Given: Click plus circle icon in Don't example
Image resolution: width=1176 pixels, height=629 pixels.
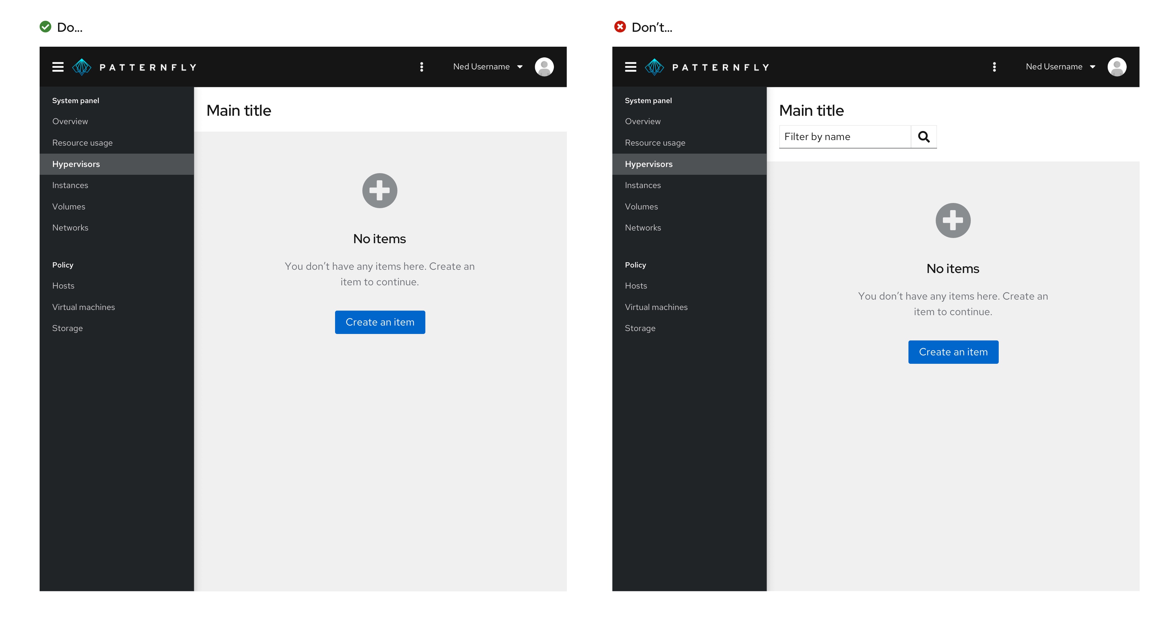Looking at the screenshot, I should pos(953,220).
